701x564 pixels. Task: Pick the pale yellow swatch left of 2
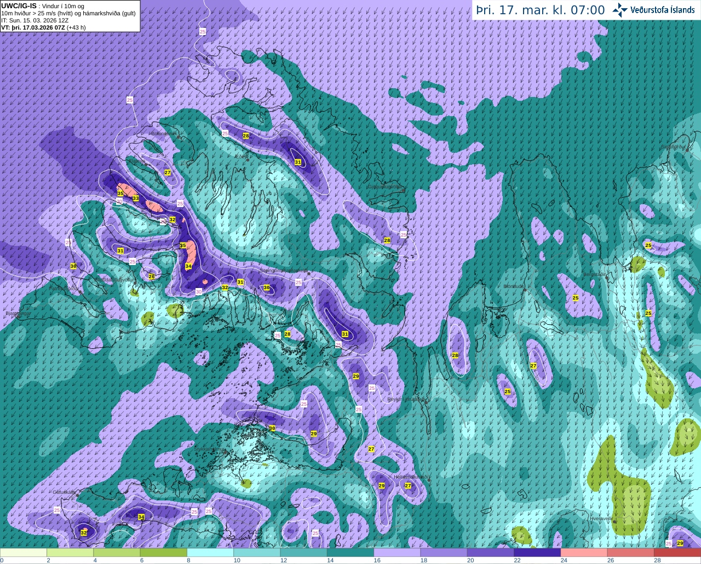pyautogui.click(x=24, y=552)
